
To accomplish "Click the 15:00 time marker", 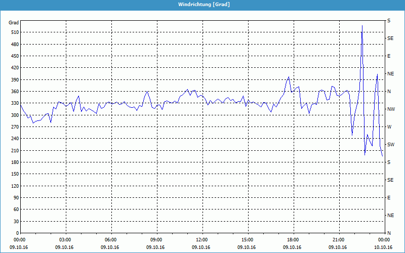I will (248, 240).
